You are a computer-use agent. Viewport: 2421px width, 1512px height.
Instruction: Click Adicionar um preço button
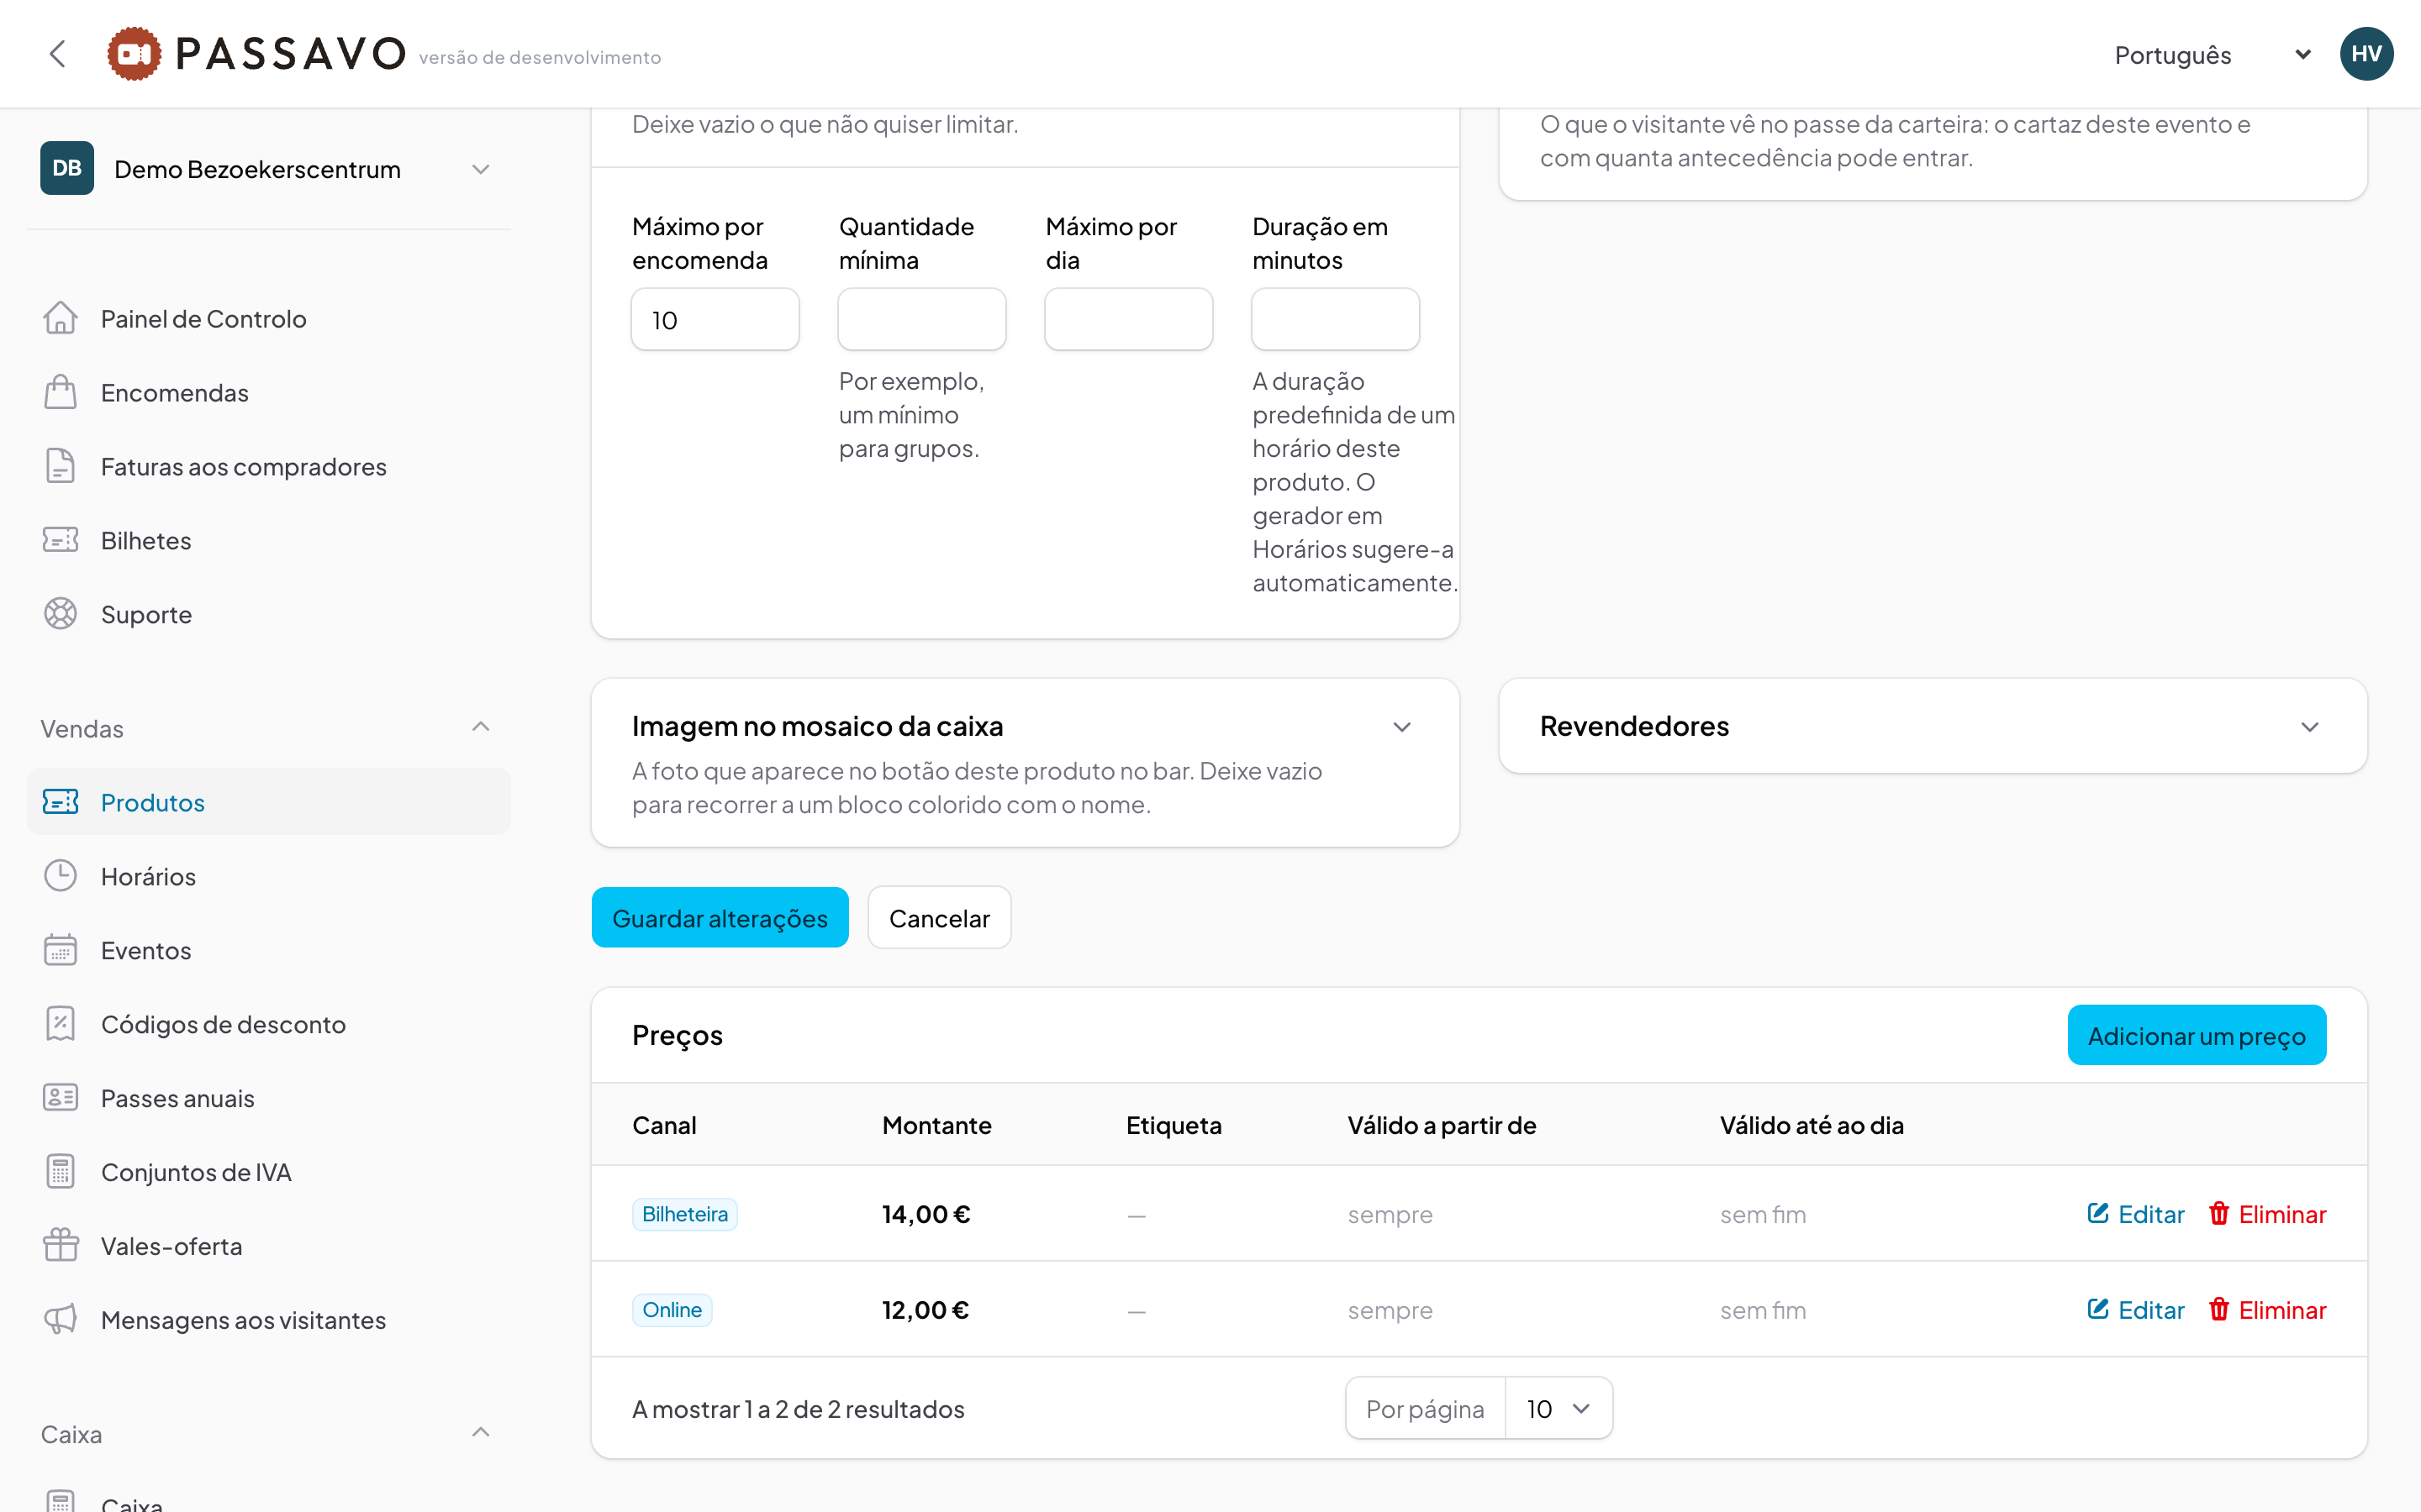click(x=2197, y=1035)
